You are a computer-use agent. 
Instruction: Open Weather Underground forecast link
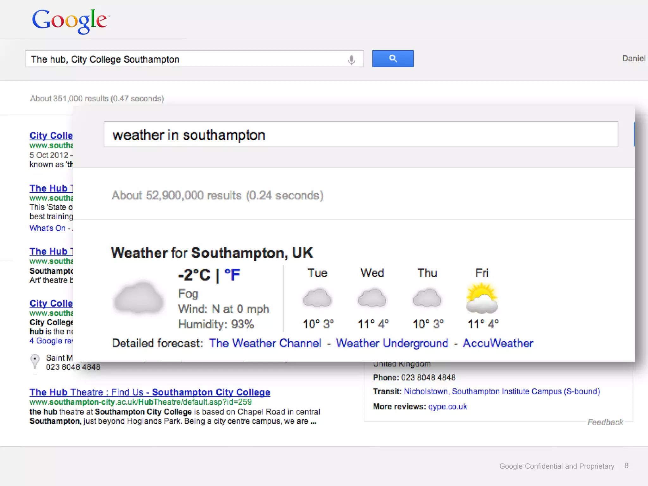[392, 343]
